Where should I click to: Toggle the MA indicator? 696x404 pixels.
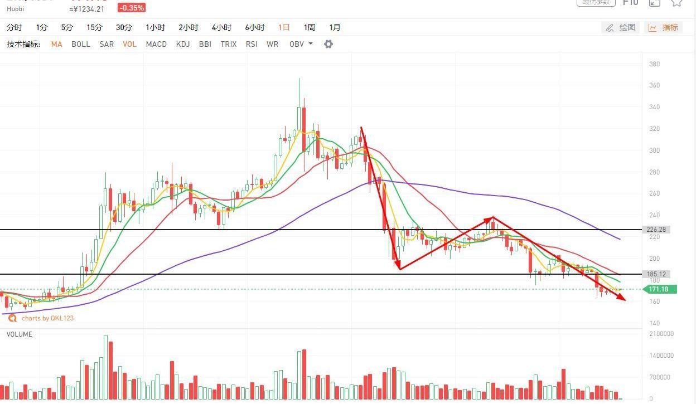(x=56, y=44)
